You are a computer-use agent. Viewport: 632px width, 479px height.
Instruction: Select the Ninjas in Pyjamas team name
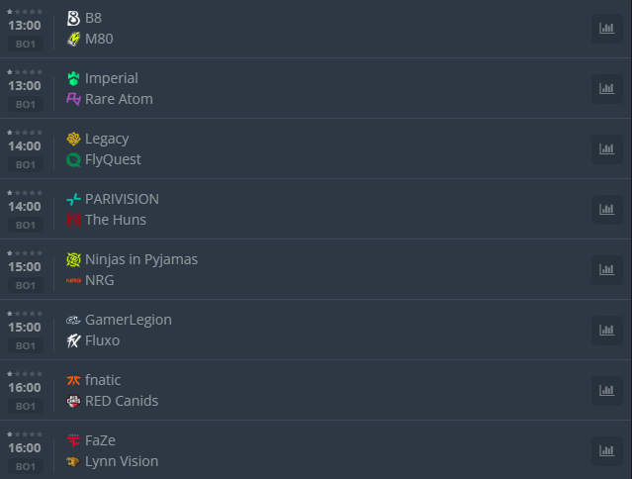point(141,259)
